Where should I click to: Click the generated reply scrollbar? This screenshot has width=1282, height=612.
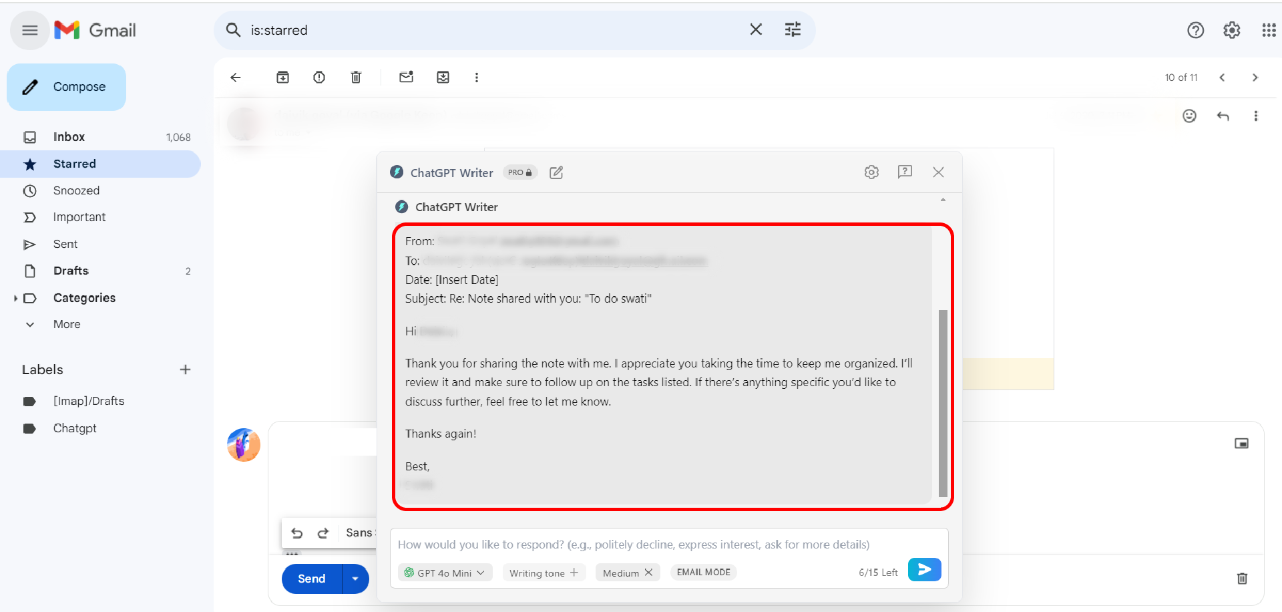point(943,403)
